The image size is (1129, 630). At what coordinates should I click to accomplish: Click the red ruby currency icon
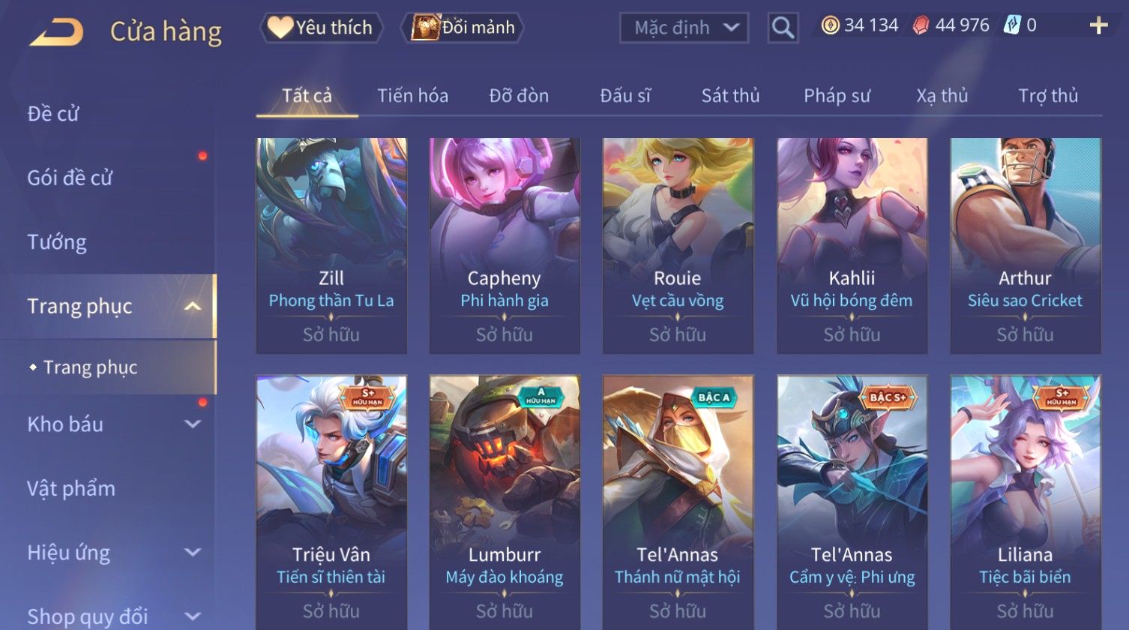point(921,25)
